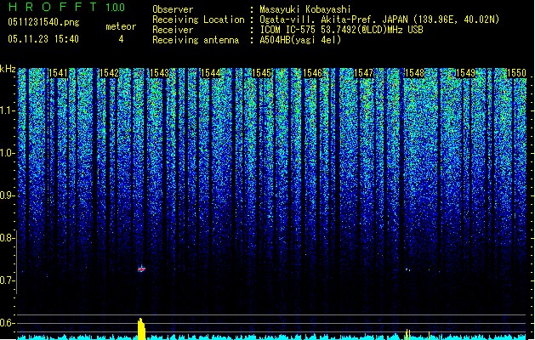535x340 pixels.
Task: Click the 0.9 kHz axis tick label
Action: click(6, 195)
